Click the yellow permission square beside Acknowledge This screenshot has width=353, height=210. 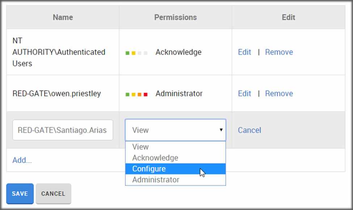click(x=134, y=52)
